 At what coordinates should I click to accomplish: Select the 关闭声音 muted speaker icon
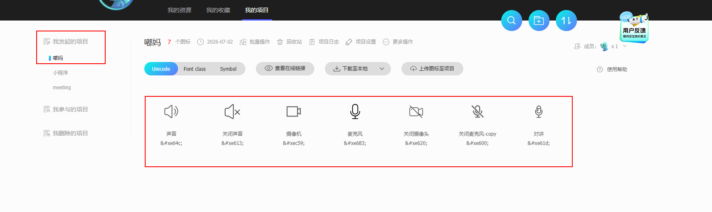(x=232, y=111)
